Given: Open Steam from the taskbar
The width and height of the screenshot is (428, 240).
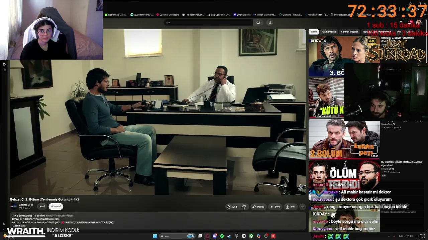Looking at the screenshot, I should coord(229,236).
